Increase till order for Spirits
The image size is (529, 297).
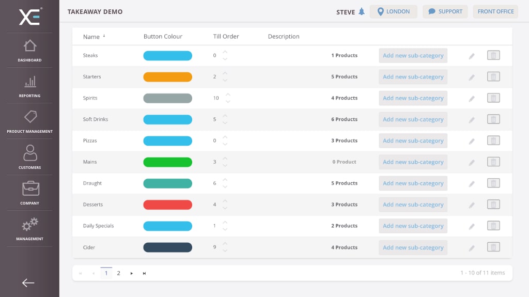coord(228,95)
